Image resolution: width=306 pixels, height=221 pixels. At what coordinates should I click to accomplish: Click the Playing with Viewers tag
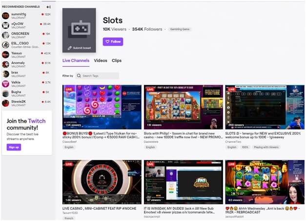pos(266,147)
